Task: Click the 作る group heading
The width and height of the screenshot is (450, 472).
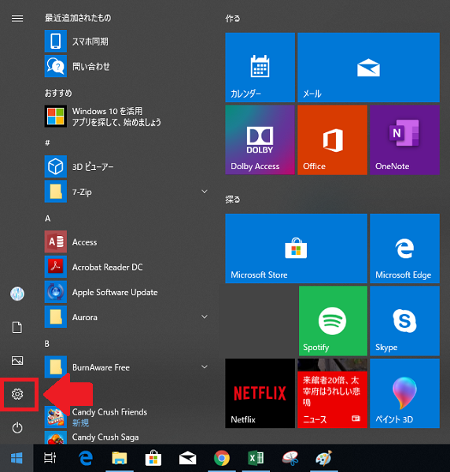Action: [x=233, y=19]
